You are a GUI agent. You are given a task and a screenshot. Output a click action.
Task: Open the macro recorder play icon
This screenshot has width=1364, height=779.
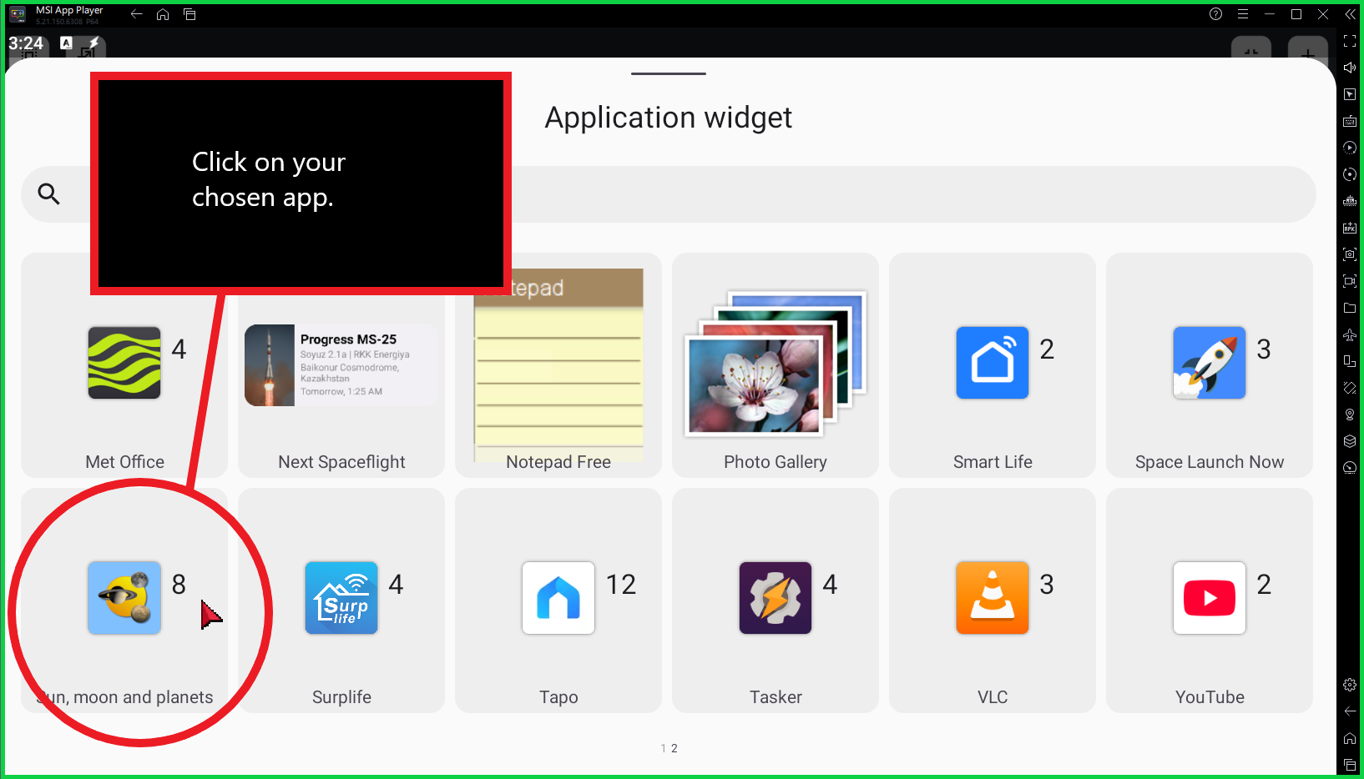pos(1350,148)
